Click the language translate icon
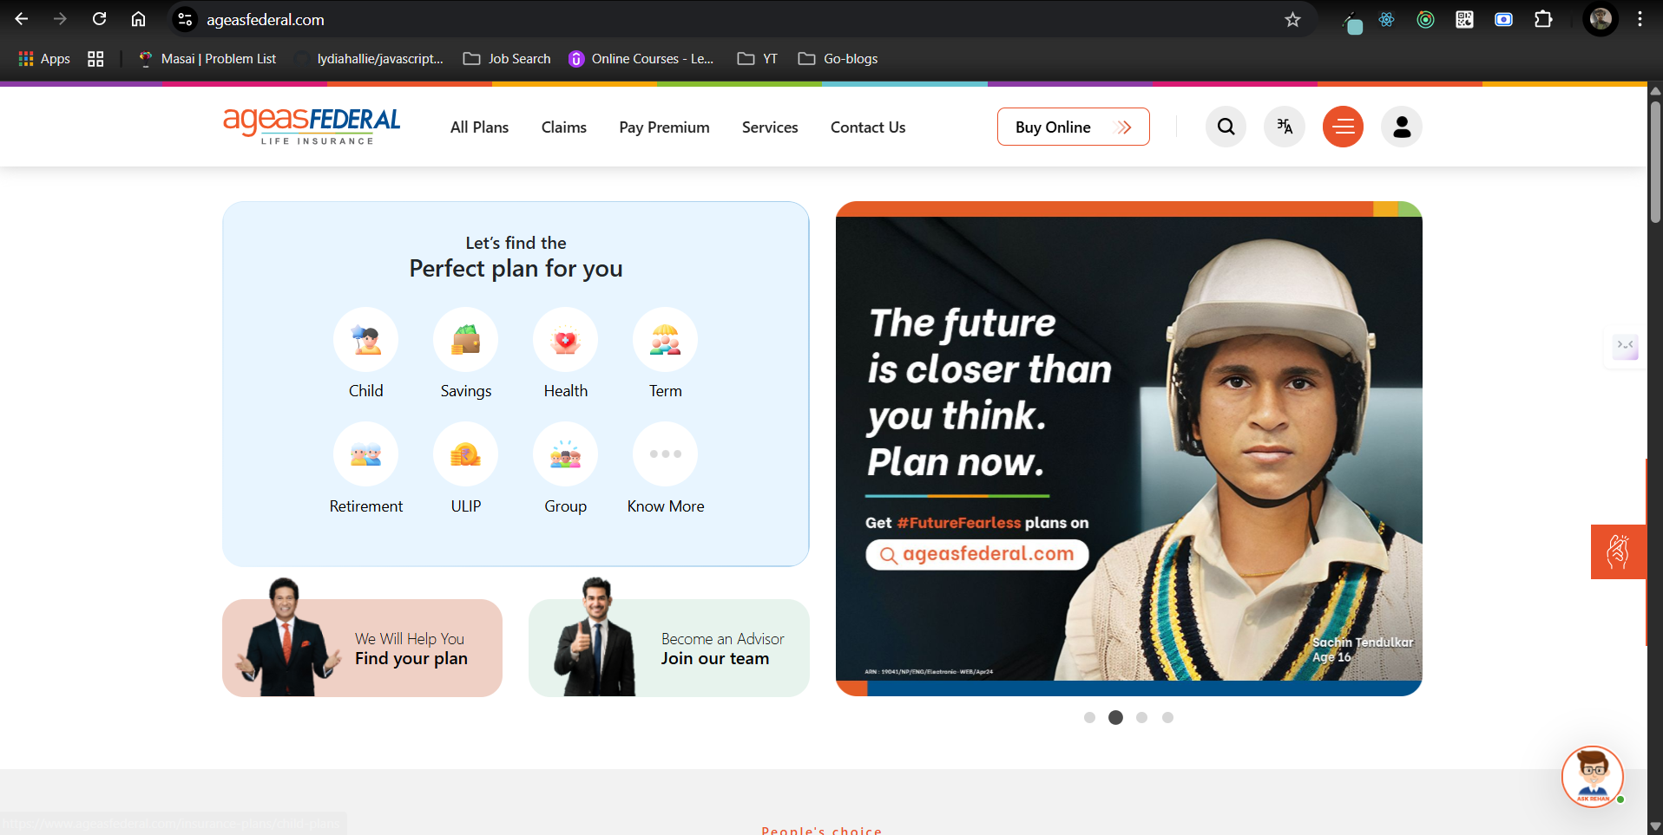Image resolution: width=1663 pixels, height=835 pixels. pos(1285,127)
